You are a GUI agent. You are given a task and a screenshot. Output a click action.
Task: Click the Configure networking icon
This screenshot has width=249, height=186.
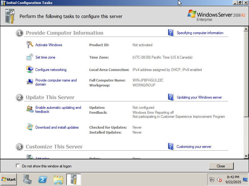pos(30,69)
